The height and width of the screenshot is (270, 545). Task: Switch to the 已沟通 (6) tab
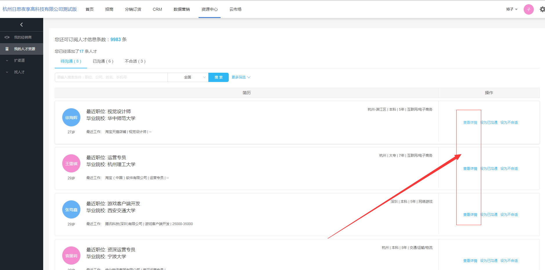point(103,61)
